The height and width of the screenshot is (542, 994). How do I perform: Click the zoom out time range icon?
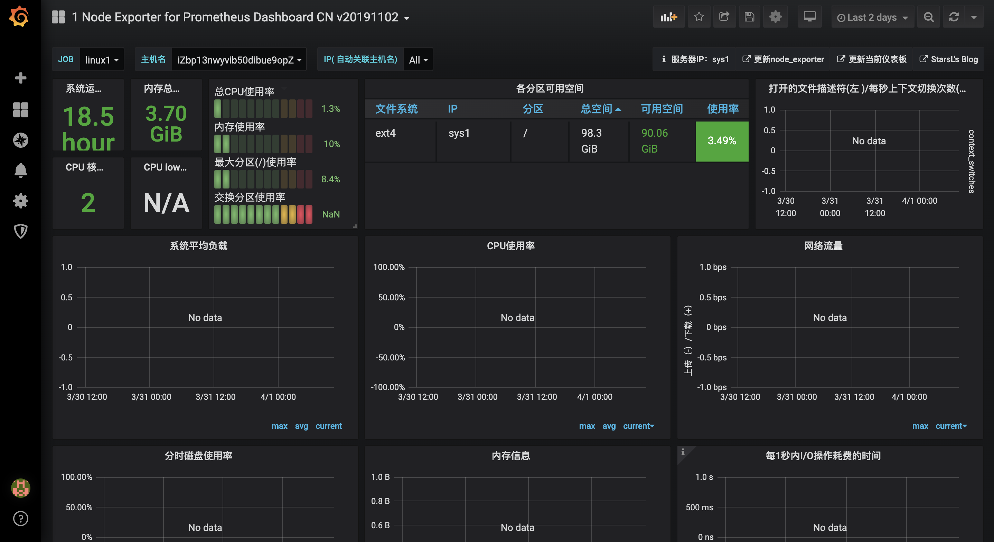click(x=929, y=17)
